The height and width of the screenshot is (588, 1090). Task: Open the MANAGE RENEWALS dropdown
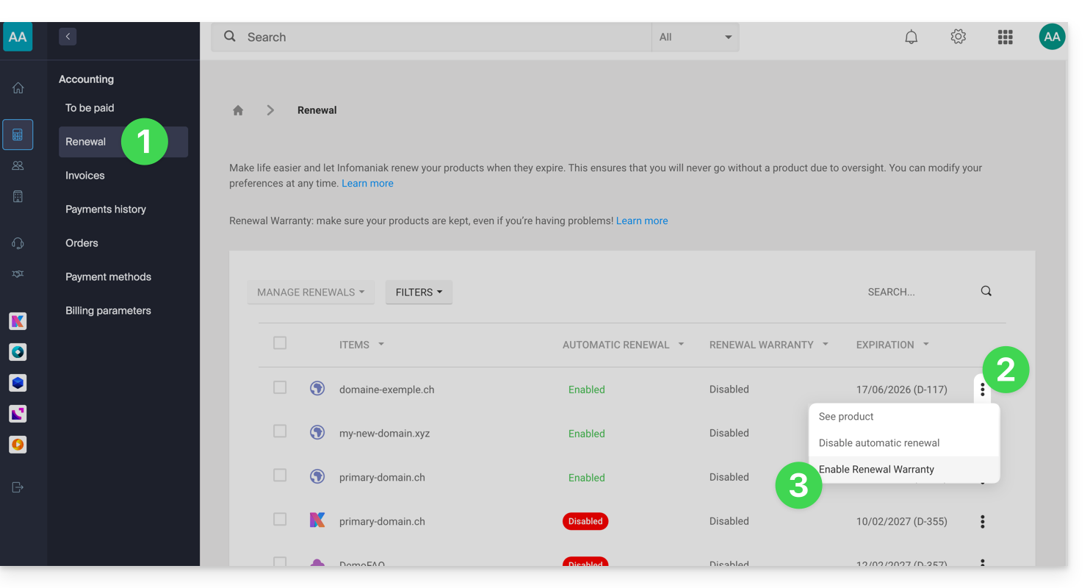point(311,292)
